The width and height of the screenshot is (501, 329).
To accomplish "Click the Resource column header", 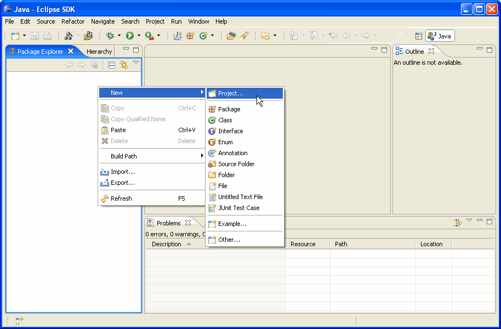I will [308, 244].
